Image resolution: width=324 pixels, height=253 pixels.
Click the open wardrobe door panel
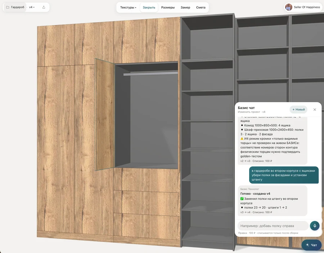point(105,115)
